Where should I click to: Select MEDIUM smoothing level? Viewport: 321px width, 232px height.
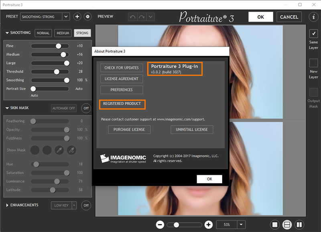(x=63, y=33)
